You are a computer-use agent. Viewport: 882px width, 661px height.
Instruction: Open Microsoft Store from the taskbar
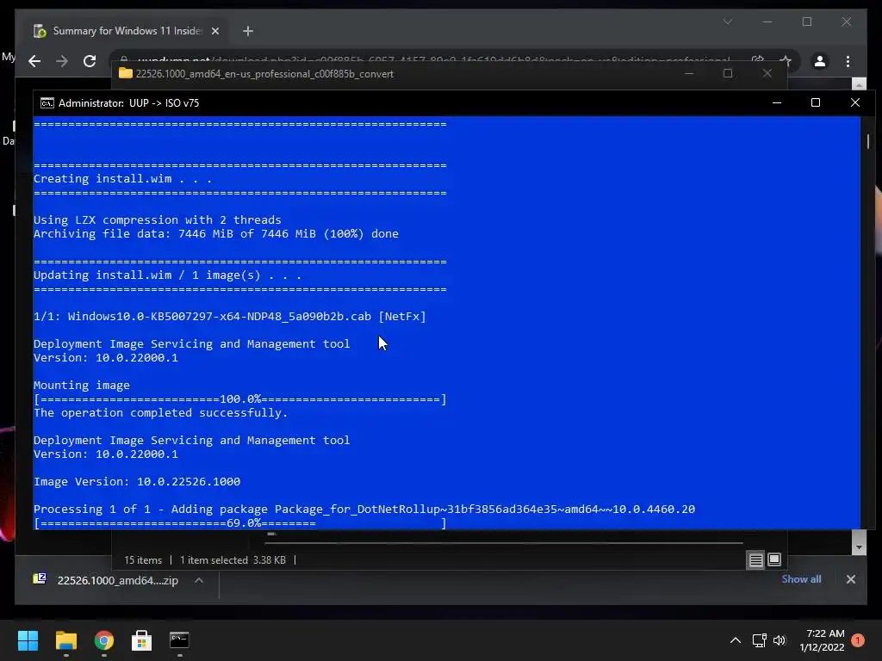(142, 640)
